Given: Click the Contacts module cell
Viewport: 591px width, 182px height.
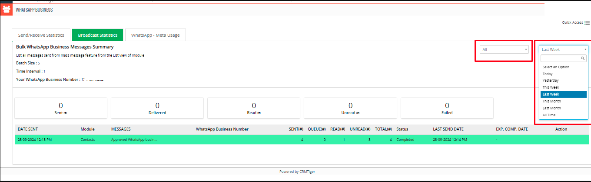Looking at the screenshot, I should click(87, 140).
